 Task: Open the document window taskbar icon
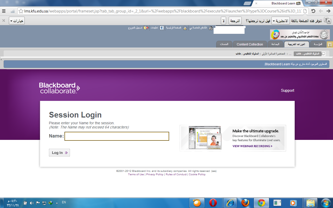[277, 203]
